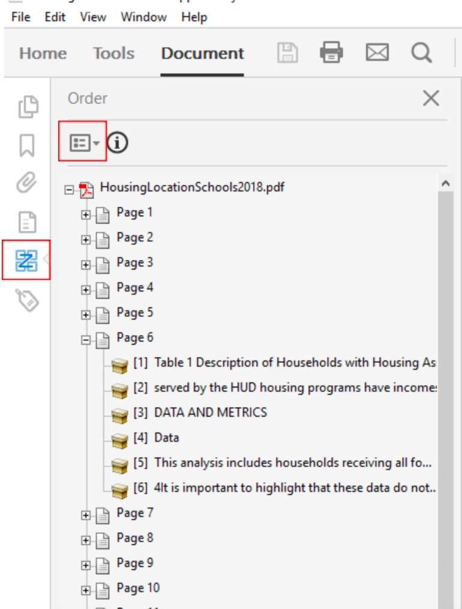Expand the Page 1 tree node
The image size is (462, 609).
tap(85, 213)
